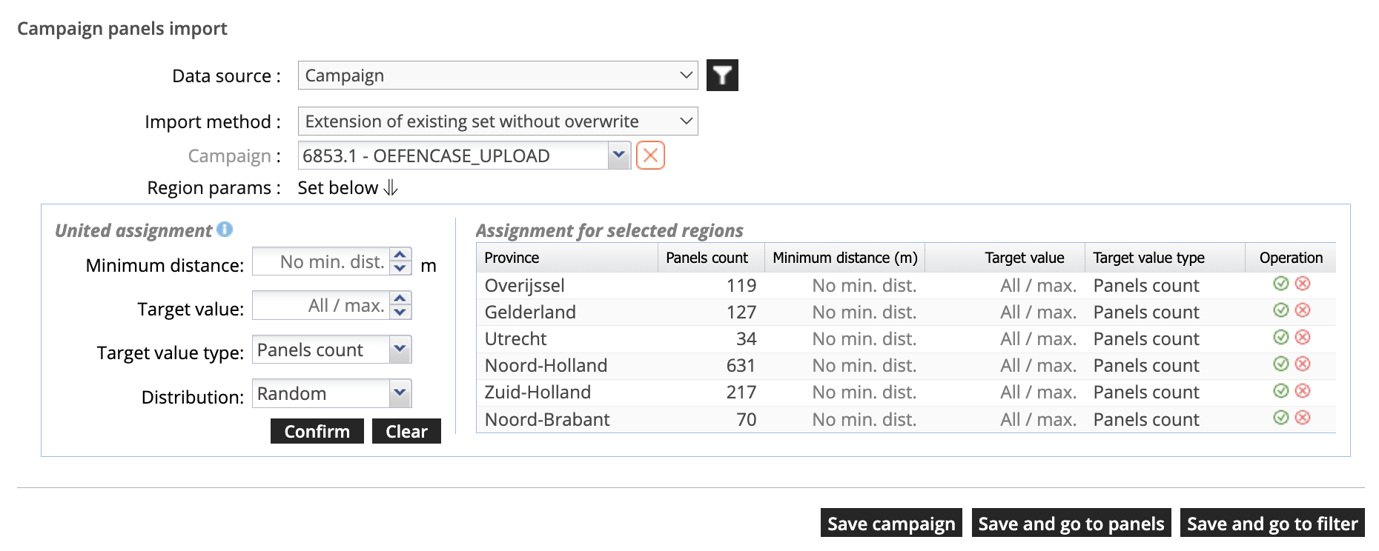Viewport: 1379px width, 551px height.
Task: Sort by the Panels count column header
Action: (x=707, y=258)
